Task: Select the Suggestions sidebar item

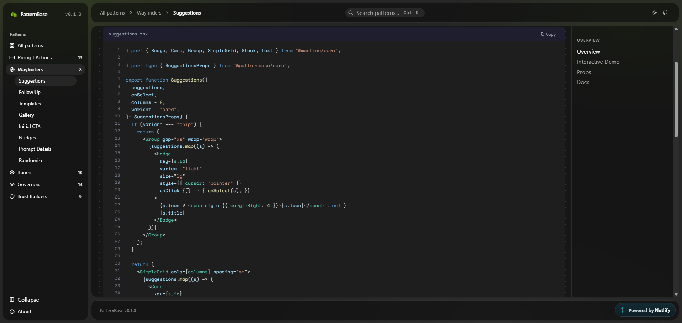Action: [x=45, y=81]
